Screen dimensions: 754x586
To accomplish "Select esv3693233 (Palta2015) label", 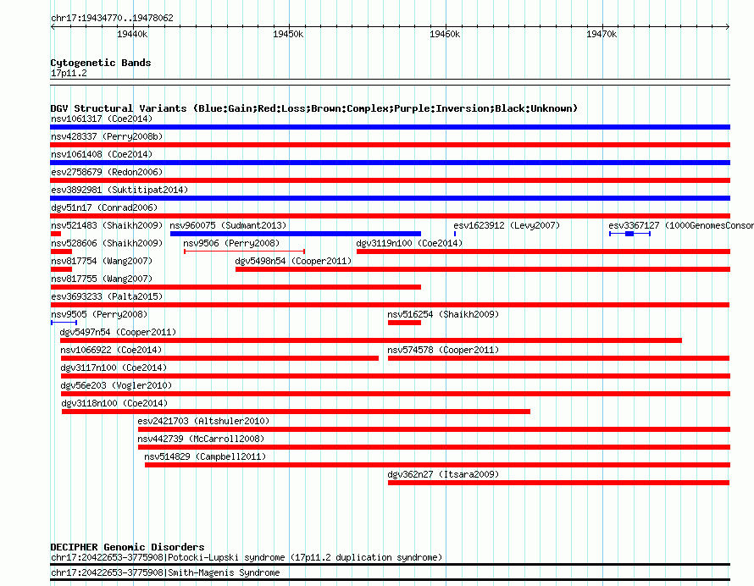I will tap(107, 296).
